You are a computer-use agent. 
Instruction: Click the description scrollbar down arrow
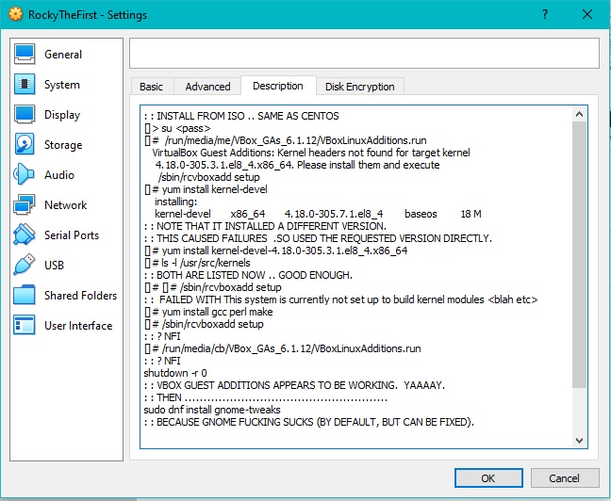click(x=579, y=441)
